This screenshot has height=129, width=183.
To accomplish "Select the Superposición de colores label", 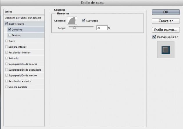I will 23,64.
